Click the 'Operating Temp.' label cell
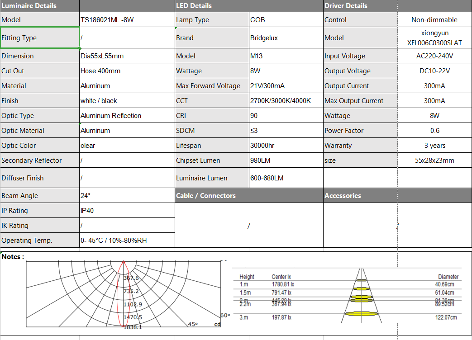Image resolution: width=472 pixels, height=340 pixels. (x=40, y=241)
